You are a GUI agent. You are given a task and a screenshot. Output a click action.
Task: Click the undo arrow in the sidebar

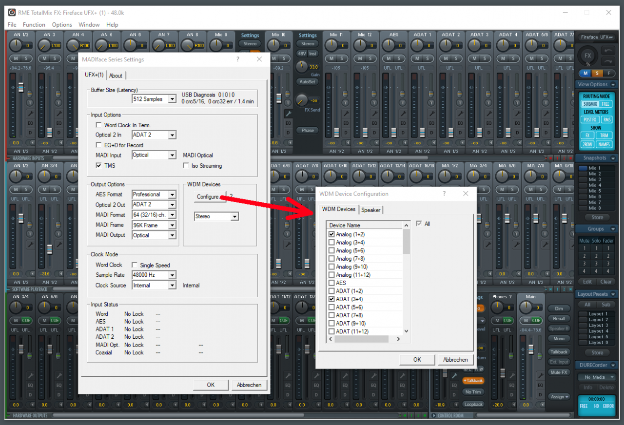click(607, 51)
